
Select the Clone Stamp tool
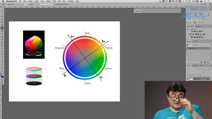(x=2, y=37)
